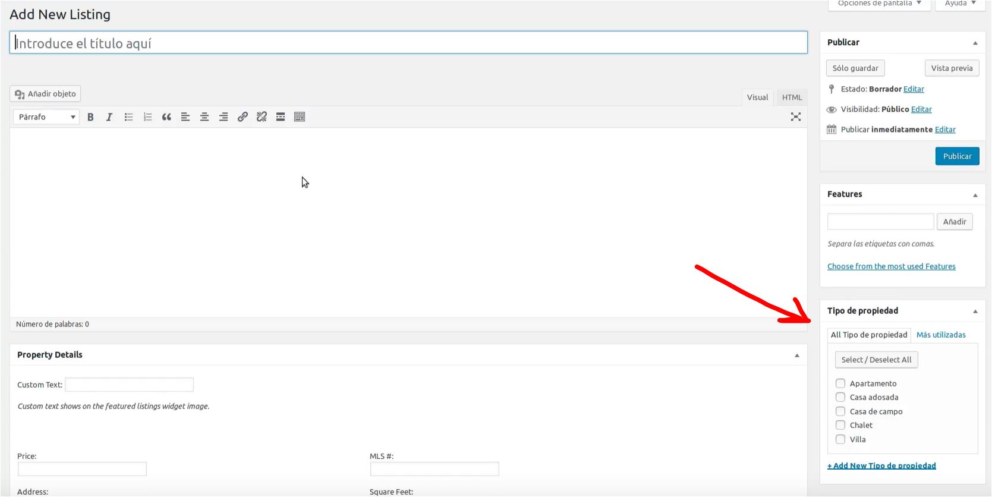This screenshot has height=497, width=992.
Task: Click the calendar icon beside Publicar inmediatamente
Action: click(832, 130)
